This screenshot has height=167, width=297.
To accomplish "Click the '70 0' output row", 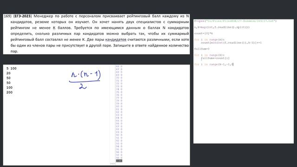I will coord(119,78).
